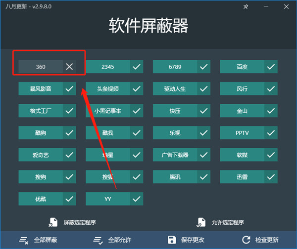Click the refresh update icon
This screenshot has height=249, width=297.
[x=246, y=240]
